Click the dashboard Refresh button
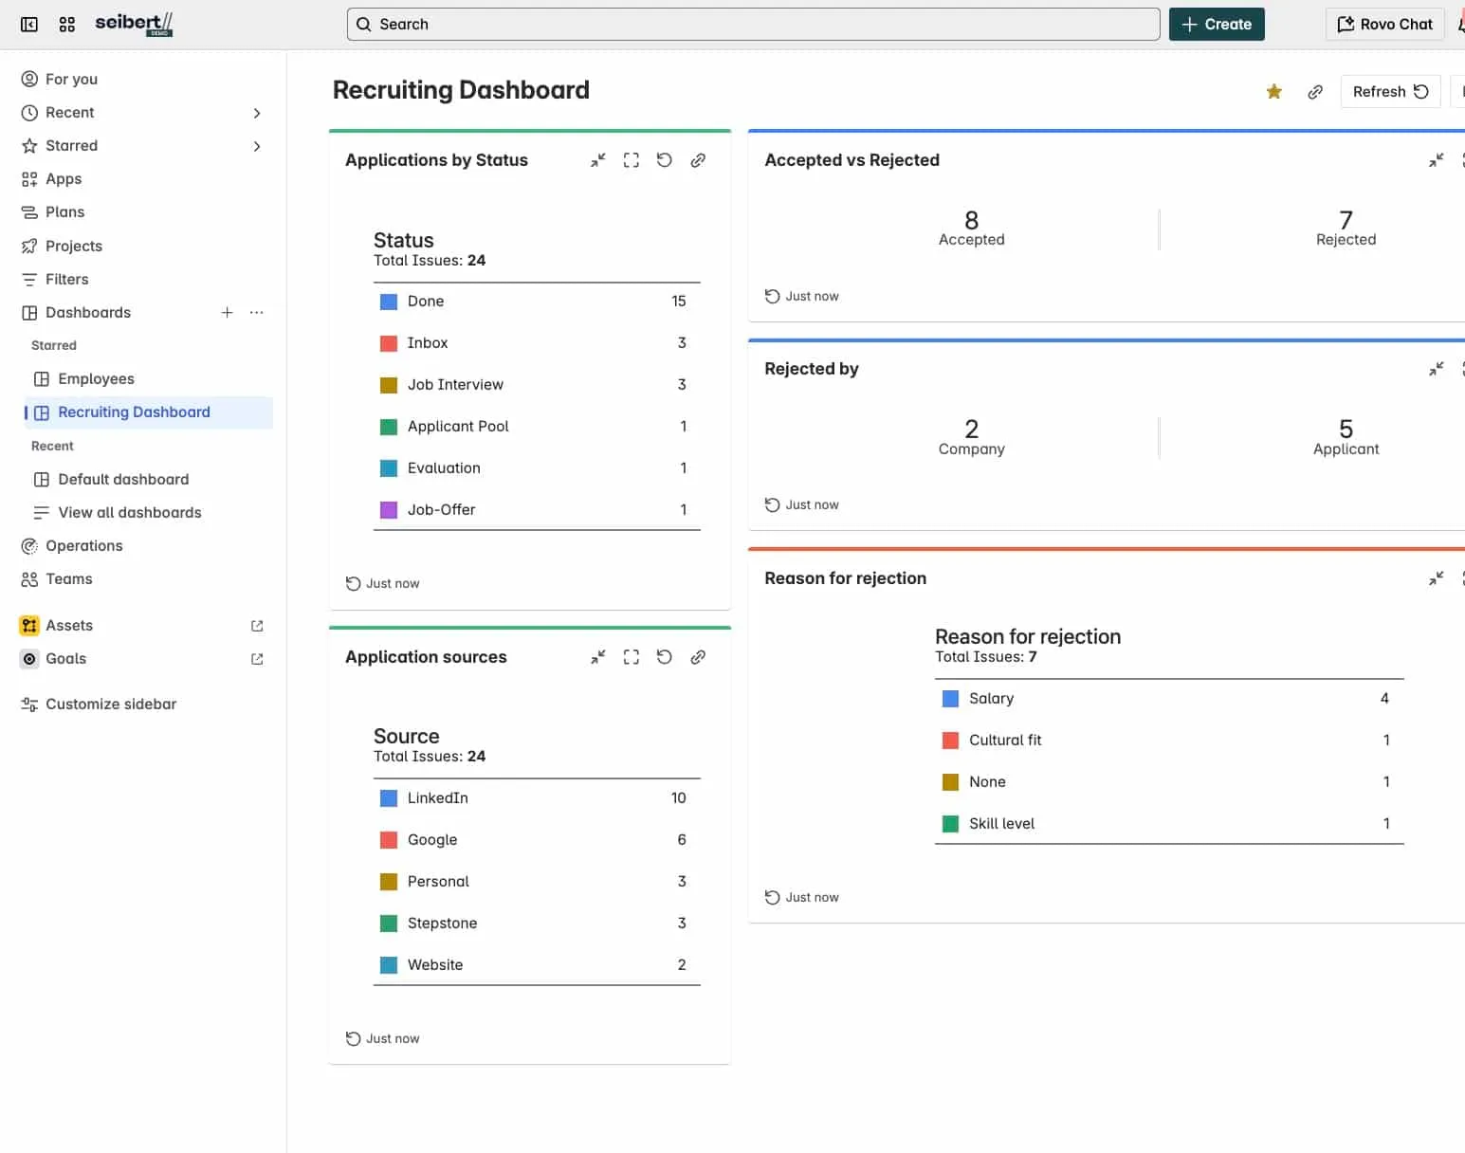The height and width of the screenshot is (1153, 1465). 1389,92
